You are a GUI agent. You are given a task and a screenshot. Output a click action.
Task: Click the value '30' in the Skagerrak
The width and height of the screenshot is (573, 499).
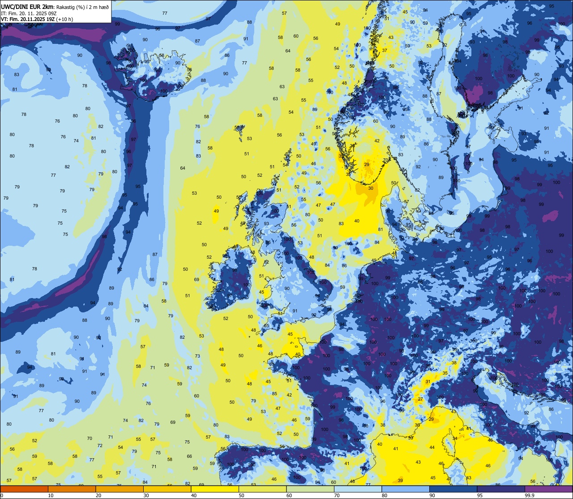click(x=371, y=188)
